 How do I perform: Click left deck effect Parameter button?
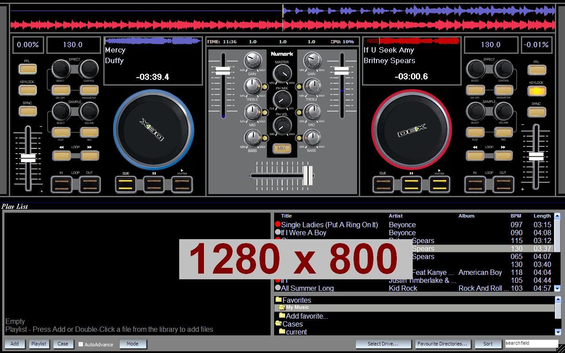click(89, 90)
